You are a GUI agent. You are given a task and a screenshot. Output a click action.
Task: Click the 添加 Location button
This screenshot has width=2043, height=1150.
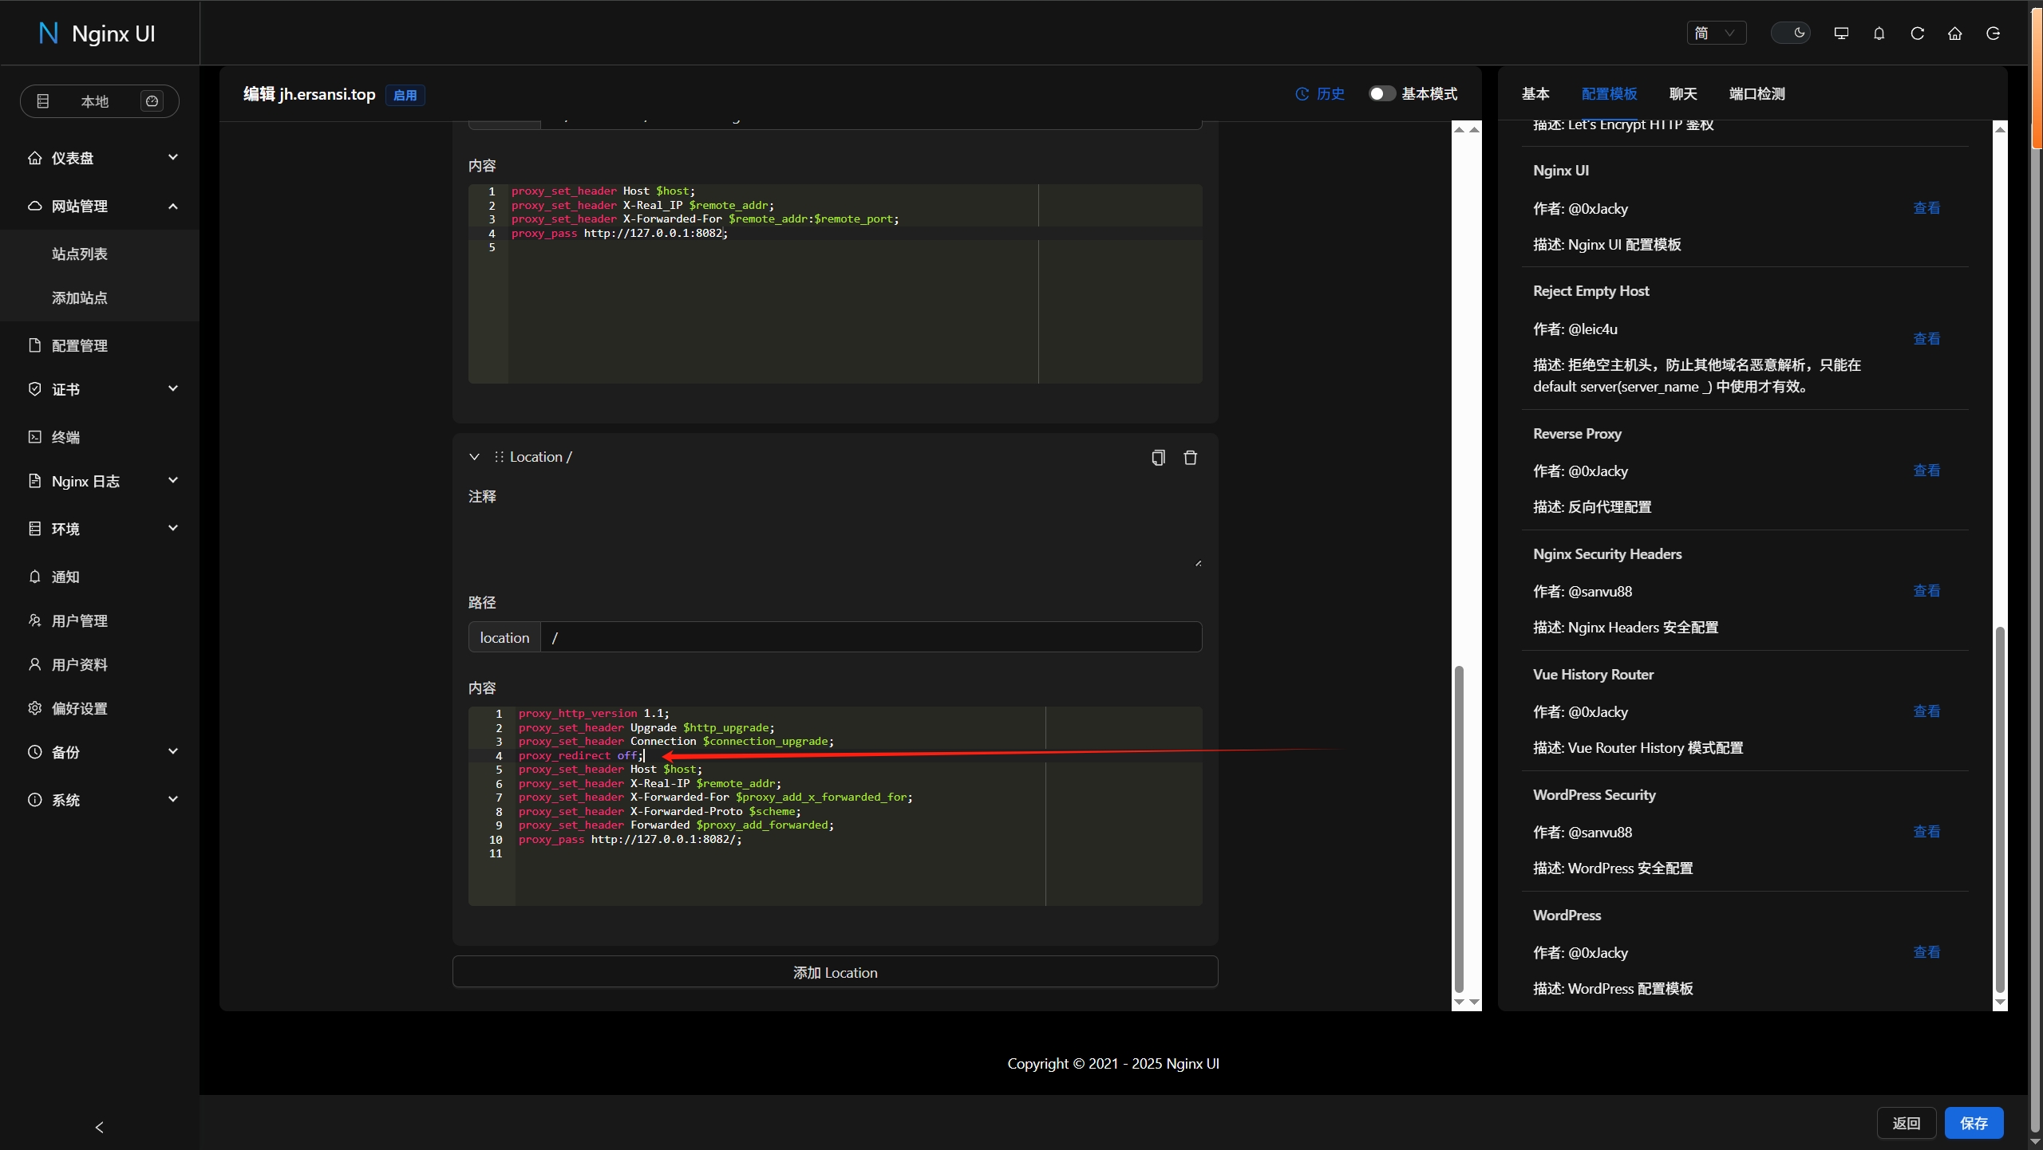(835, 972)
